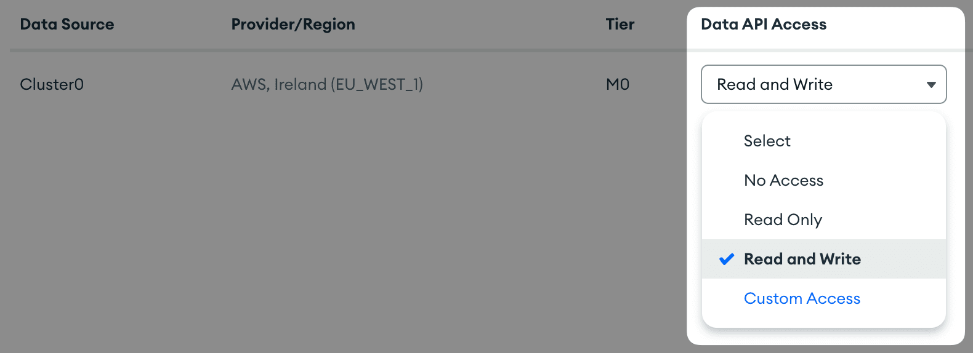The image size is (973, 353).
Task: Click the M0 tier value
Action: 618,84
